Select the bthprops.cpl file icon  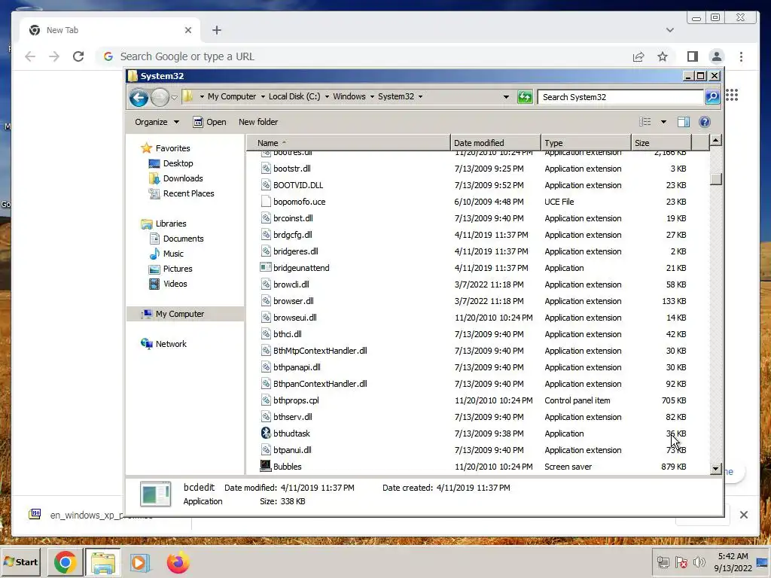click(266, 400)
